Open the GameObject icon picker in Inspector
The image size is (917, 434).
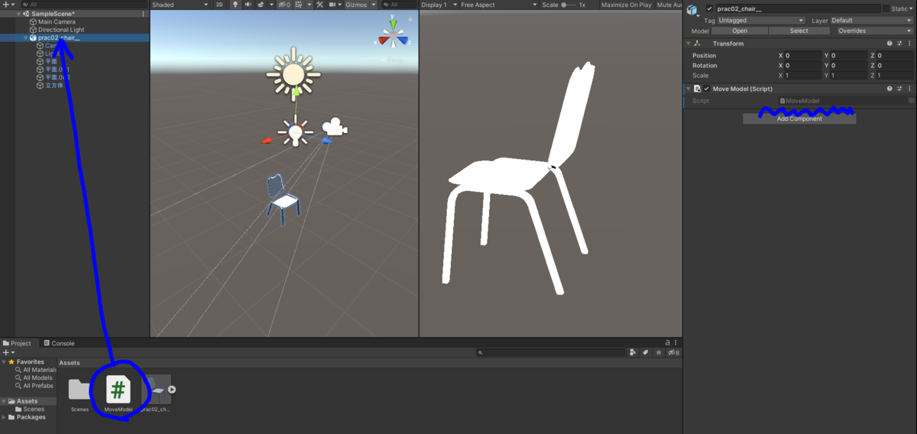[x=692, y=11]
